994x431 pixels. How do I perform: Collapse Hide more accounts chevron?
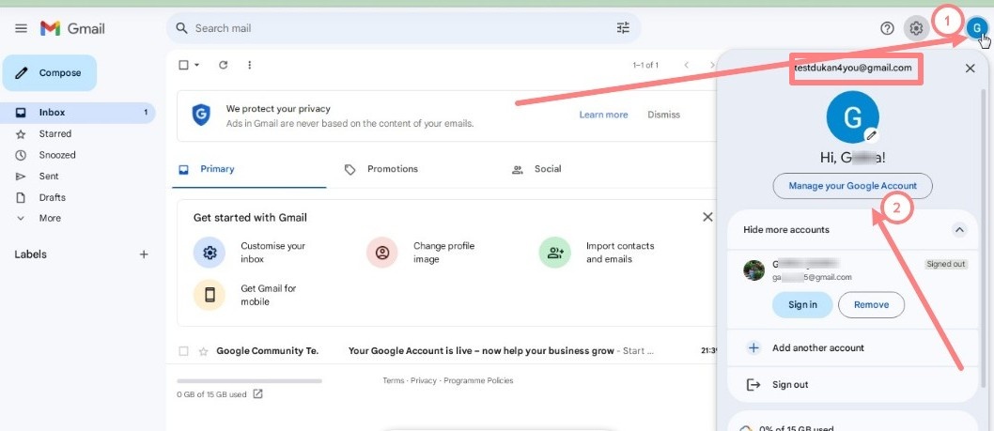(x=959, y=229)
